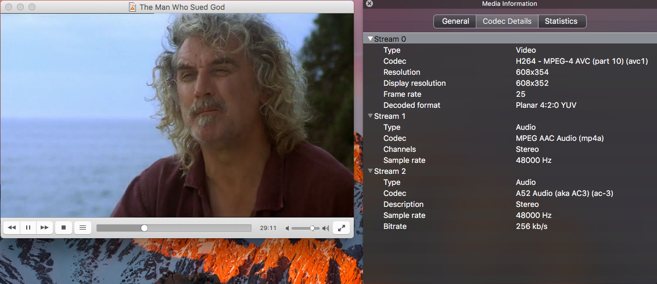
Task: Select the H264 - MPEG-4 AVC codec value
Action: 582,61
